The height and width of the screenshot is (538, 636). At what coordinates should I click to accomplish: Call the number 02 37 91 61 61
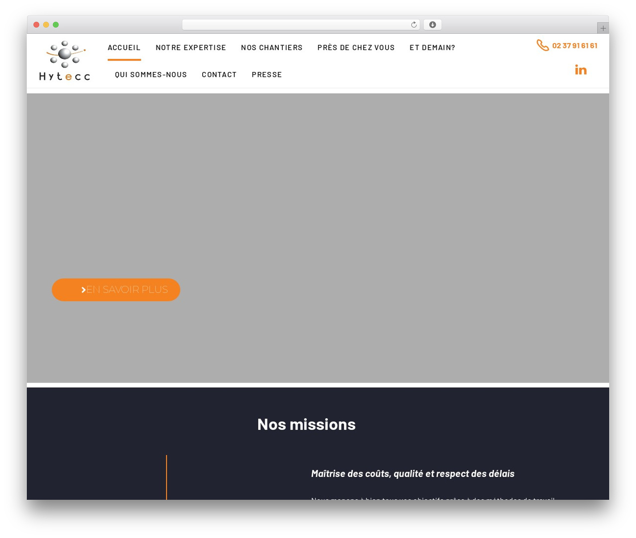(575, 46)
